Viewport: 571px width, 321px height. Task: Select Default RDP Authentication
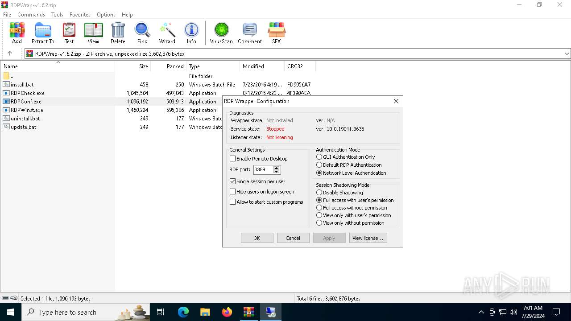pyautogui.click(x=319, y=165)
